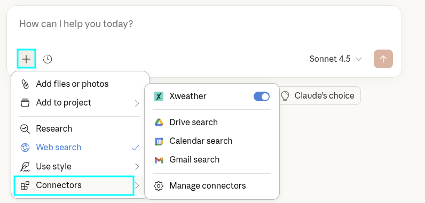Uncheck the Web search checkmark

136,148
